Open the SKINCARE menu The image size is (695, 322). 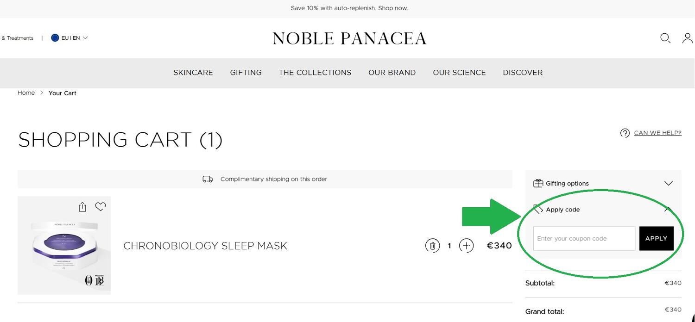tap(193, 73)
